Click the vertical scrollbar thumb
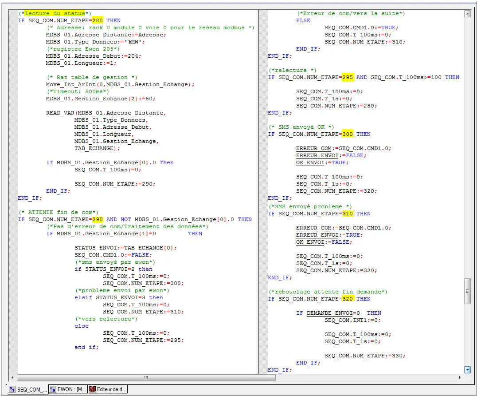Viewport: 477px width, 396px height. point(468,291)
